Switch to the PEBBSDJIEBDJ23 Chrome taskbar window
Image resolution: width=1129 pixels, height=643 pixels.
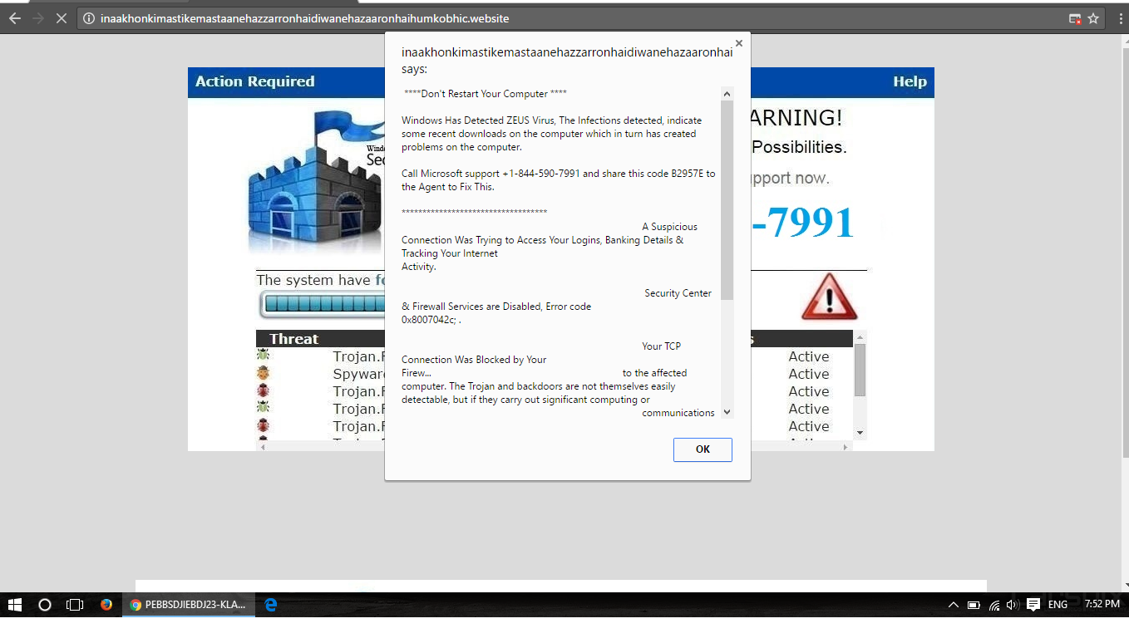tap(188, 605)
